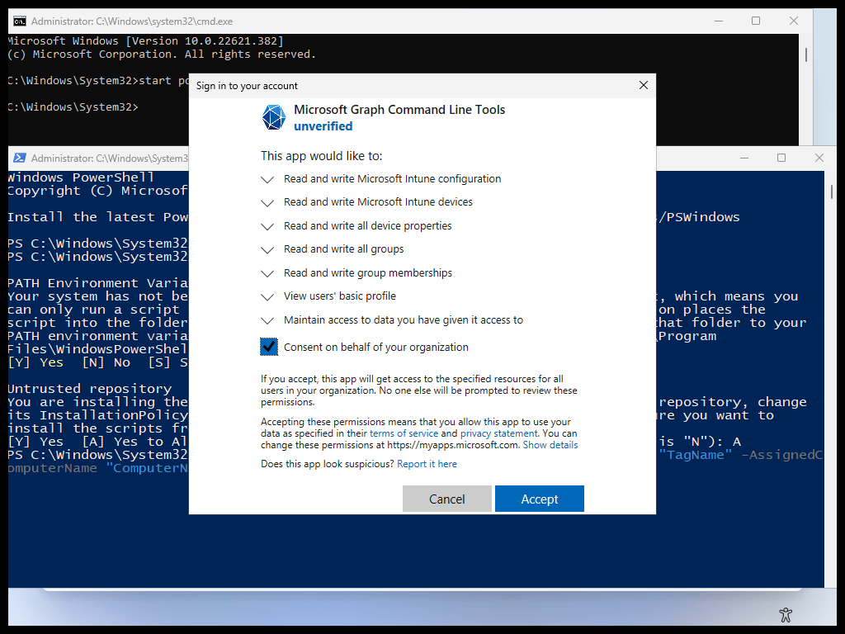Open the terms of service link
This screenshot has height=634, width=845.
404,433
